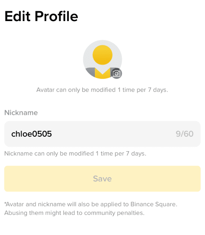Click the avatar 7 days modification note
205x235 pixels.
(x=102, y=90)
